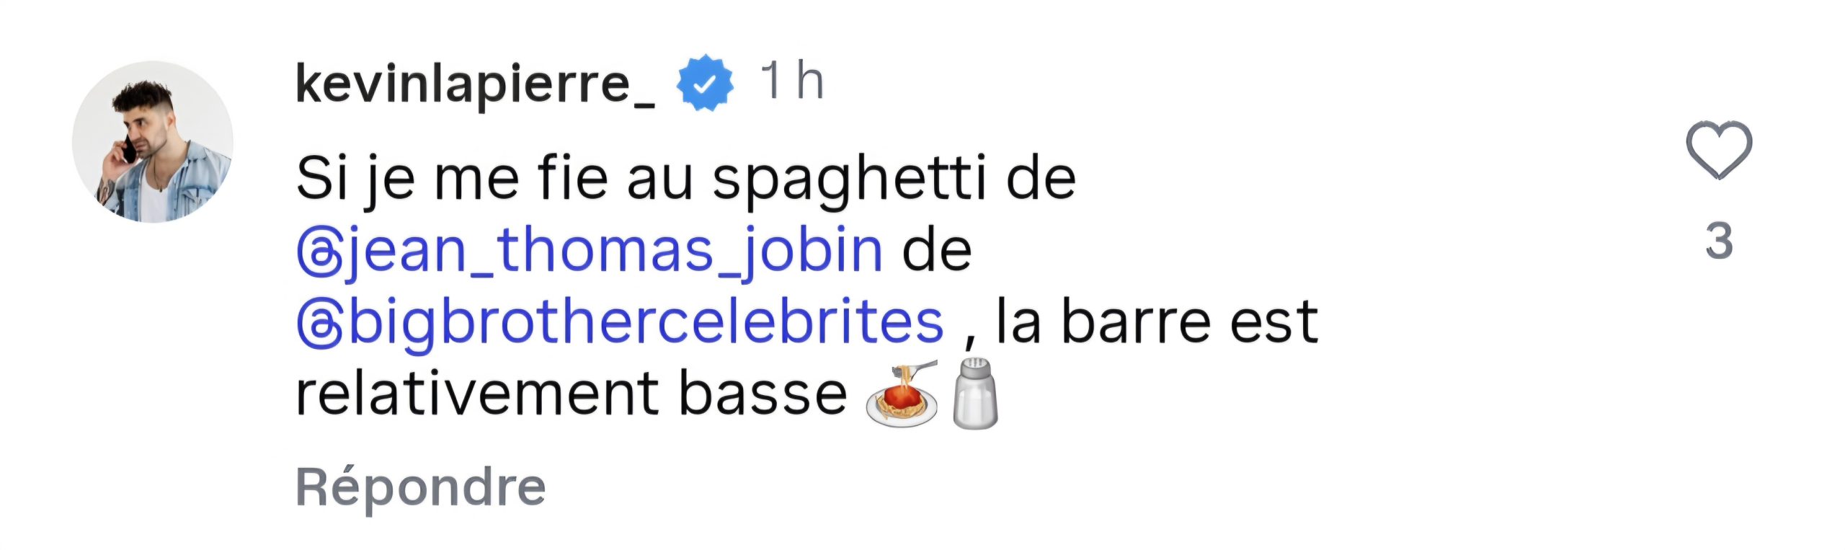
Task: Click the spaghetti plate emoji
Action: [902, 396]
